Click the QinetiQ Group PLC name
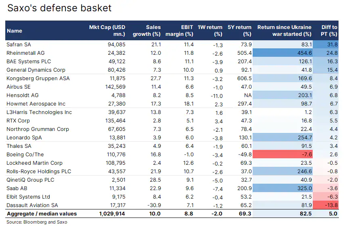The image size is (345, 230). pos(30,180)
